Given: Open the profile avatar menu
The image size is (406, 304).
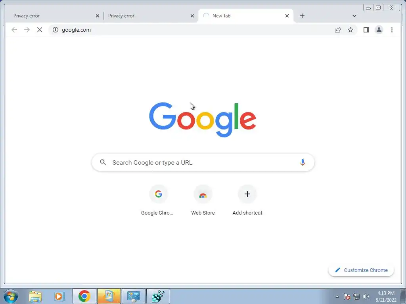Looking at the screenshot, I should click(379, 30).
